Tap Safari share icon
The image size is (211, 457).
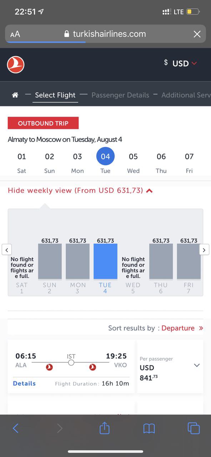pyautogui.click(x=104, y=428)
